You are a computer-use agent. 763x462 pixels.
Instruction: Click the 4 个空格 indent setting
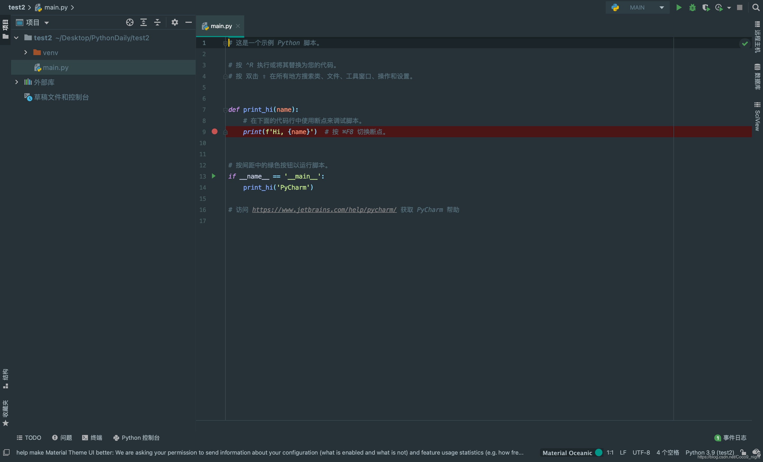coord(668,452)
